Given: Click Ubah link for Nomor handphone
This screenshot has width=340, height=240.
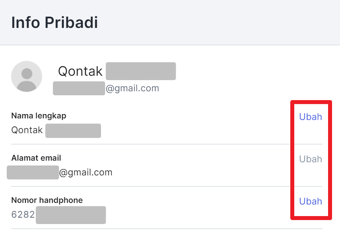Looking at the screenshot, I should pos(311,201).
